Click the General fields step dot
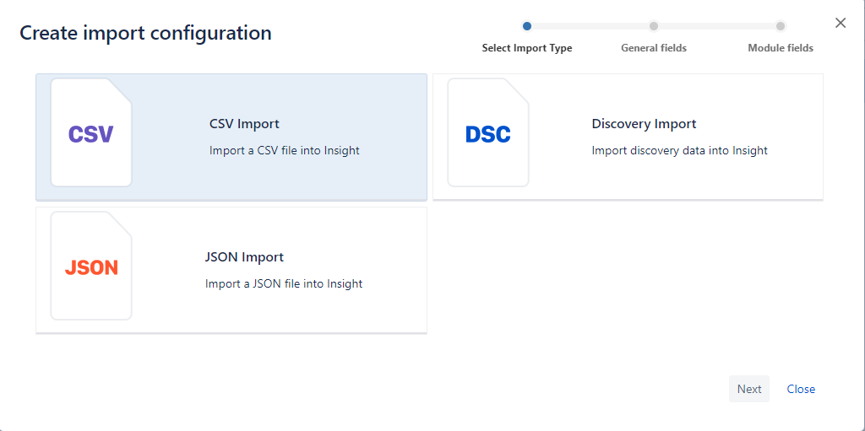Viewport: 865px width, 431px height. (654, 26)
